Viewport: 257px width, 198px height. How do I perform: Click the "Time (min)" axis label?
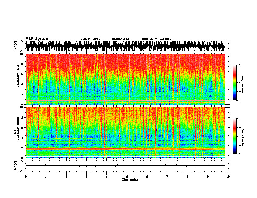[x=130, y=180]
